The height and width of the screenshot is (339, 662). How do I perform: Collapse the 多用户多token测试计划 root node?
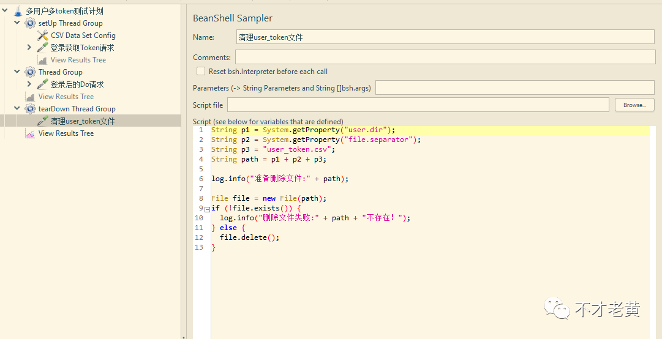coord(5,10)
